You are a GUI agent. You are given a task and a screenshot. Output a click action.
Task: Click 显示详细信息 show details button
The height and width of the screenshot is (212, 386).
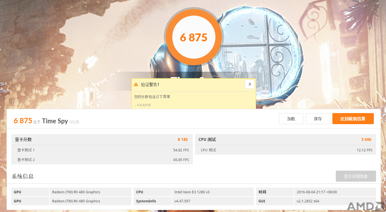pyautogui.click(x=356, y=176)
